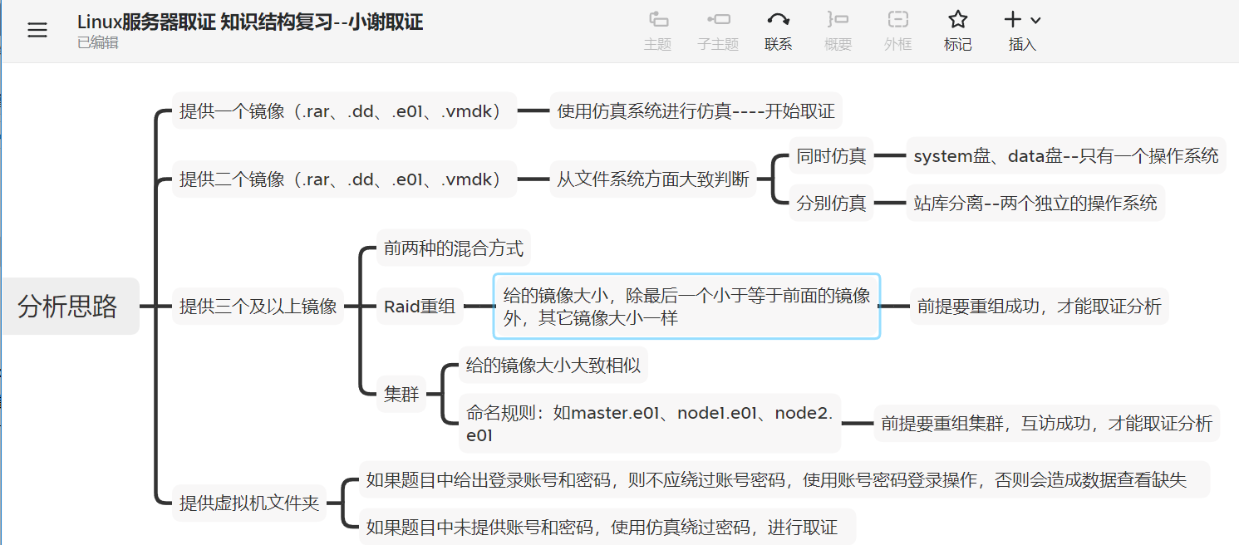Image resolution: width=1239 pixels, height=545 pixels.
Task: Select node 站库分离--两个独立的操作系统
Action: click(1035, 203)
